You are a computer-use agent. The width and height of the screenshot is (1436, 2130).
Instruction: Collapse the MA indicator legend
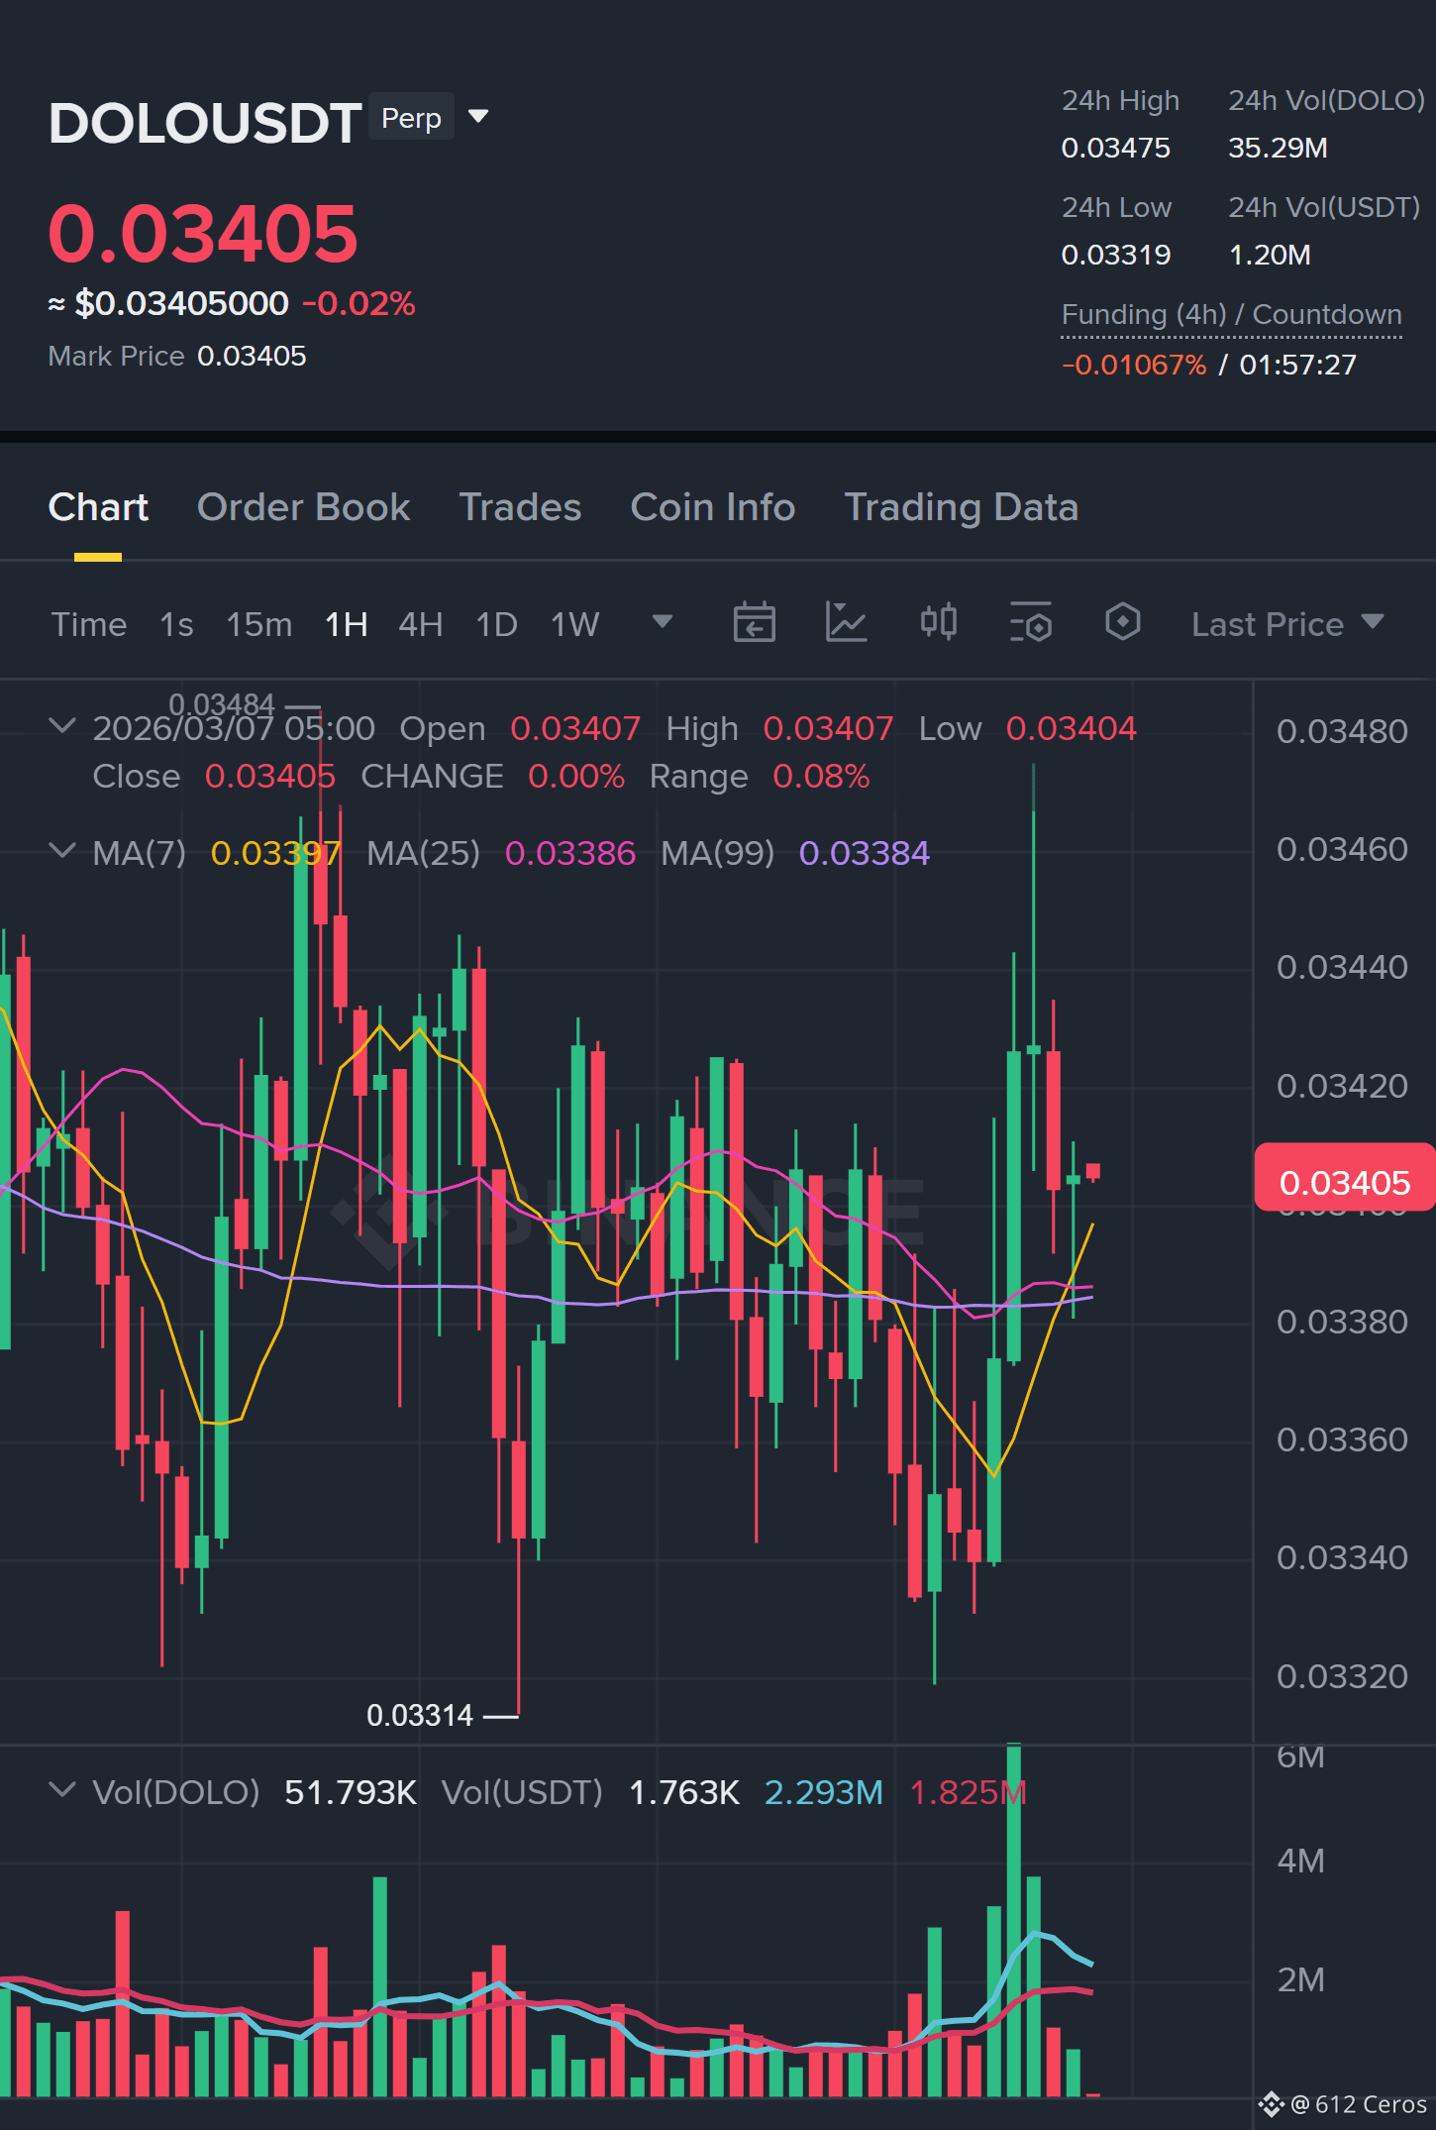coord(62,851)
